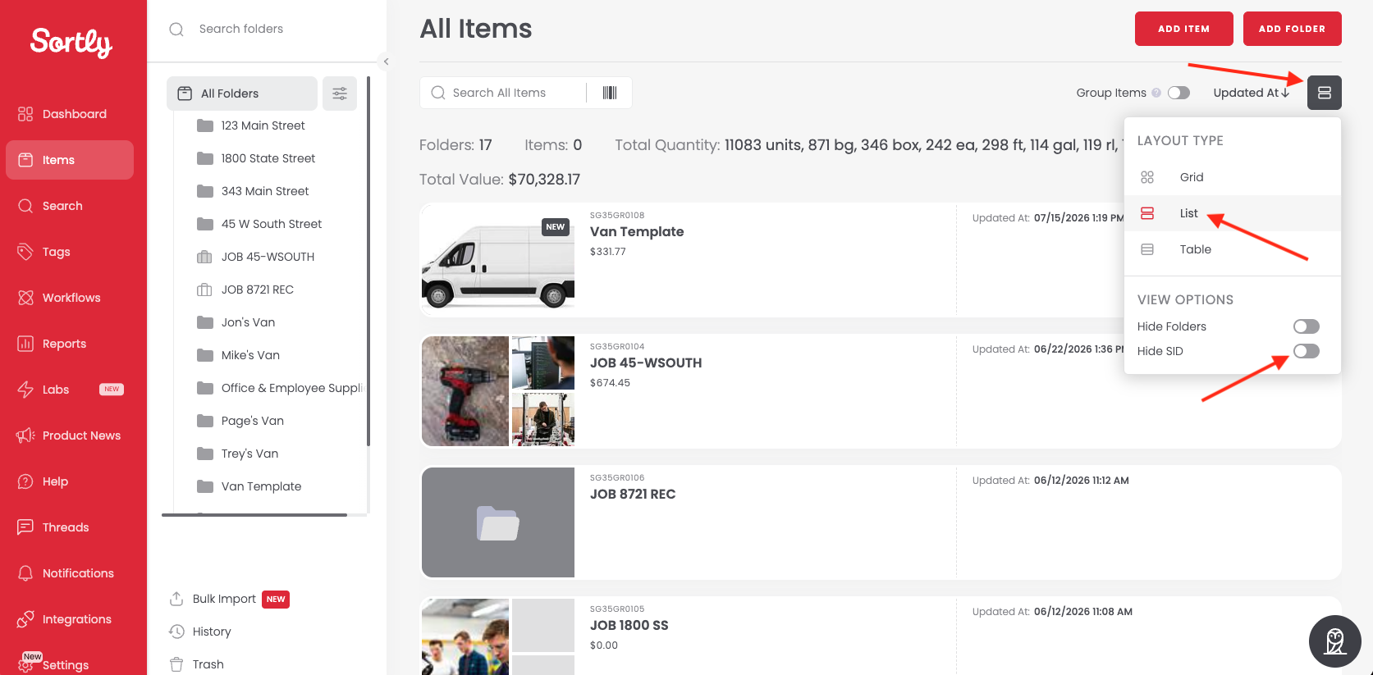This screenshot has width=1373, height=675.
Task: Click the red drill thumbnail image
Action: point(465,391)
